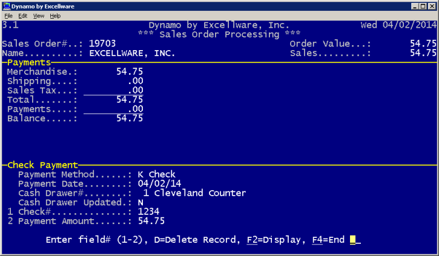Click the version number 3.1
This screenshot has width=439, height=256.
pos(10,25)
